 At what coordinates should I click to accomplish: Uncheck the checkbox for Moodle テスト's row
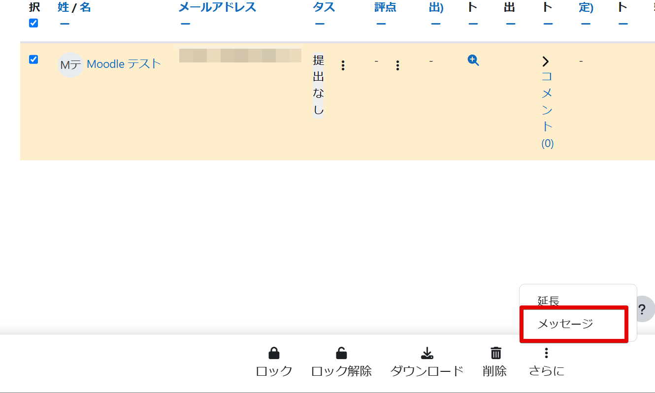tap(33, 60)
